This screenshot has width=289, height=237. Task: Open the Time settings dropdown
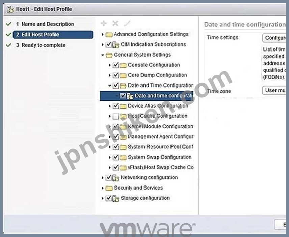point(274,38)
